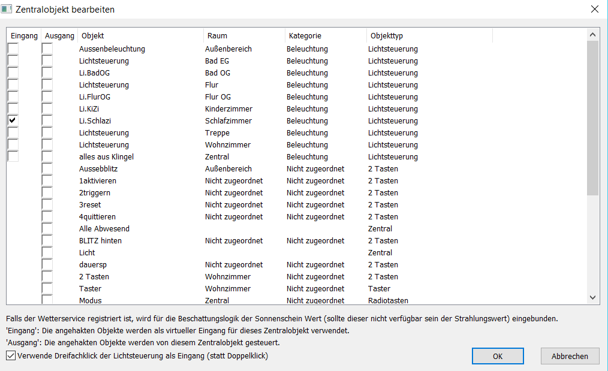Uncheck Eingang checkbox for Li.Schlazi
The width and height of the screenshot is (608, 371).
(x=13, y=120)
